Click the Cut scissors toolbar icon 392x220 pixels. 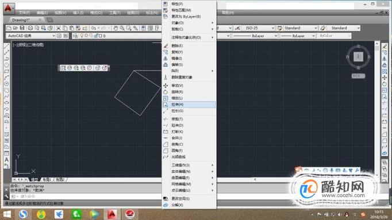point(59,28)
